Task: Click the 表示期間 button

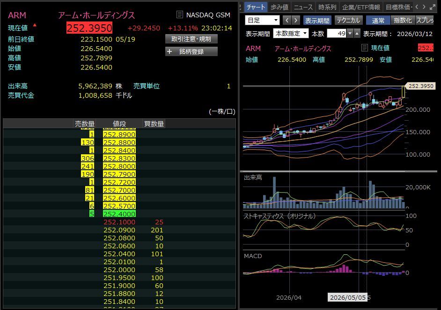Action: (317, 21)
